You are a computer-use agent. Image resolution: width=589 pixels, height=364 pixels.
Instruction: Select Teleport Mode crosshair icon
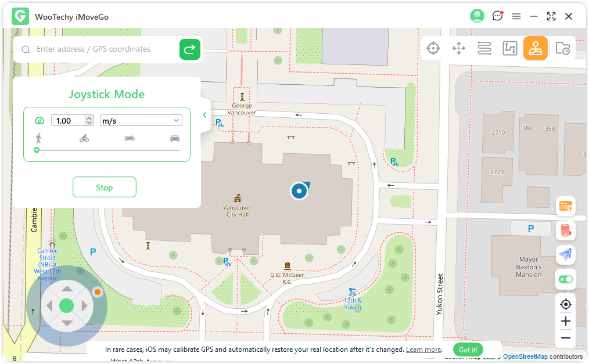click(x=433, y=48)
